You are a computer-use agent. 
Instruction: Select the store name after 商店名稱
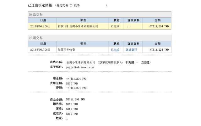[80, 62]
